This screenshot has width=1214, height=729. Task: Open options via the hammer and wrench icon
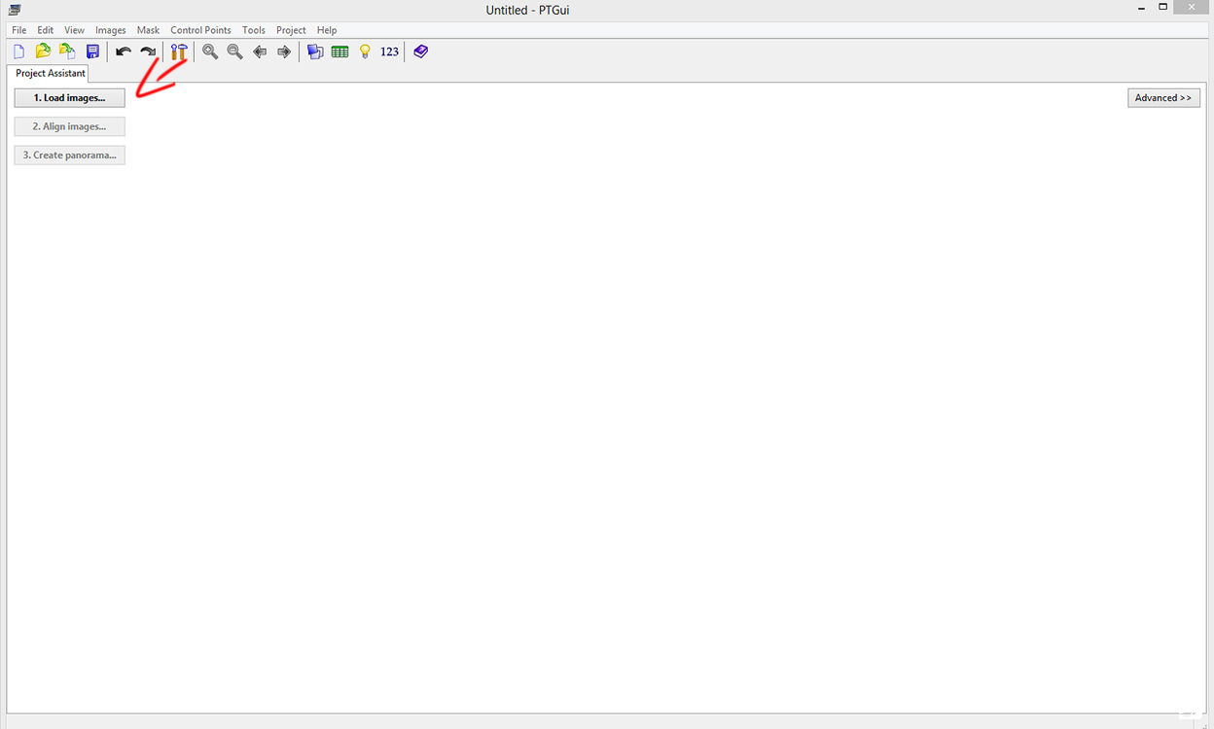tap(178, 52)
